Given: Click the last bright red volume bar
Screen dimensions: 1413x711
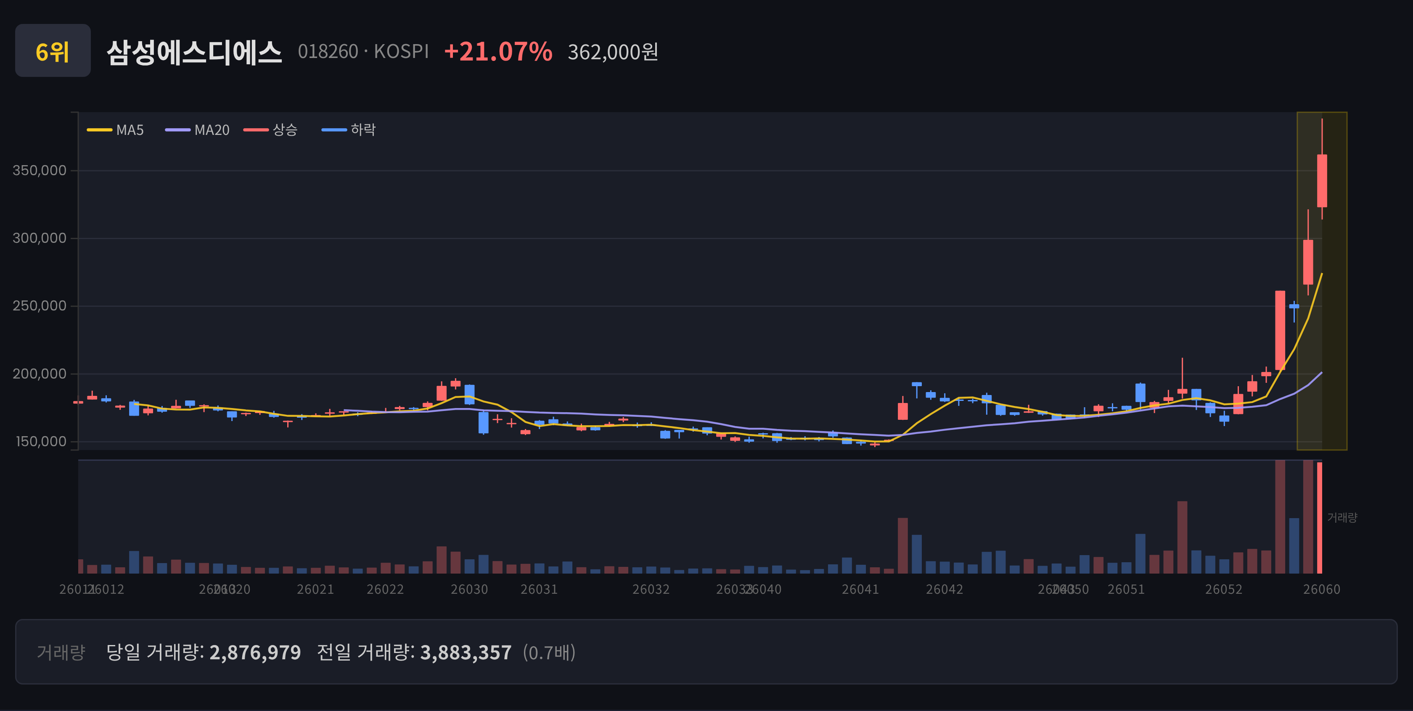Looking at the screenshot, I should click(x=1320, y=517).
